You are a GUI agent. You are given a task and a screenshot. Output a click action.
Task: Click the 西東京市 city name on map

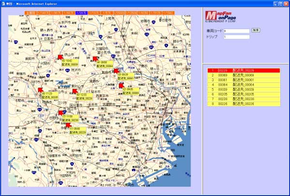pyautogui.click(x=102, y=96)
